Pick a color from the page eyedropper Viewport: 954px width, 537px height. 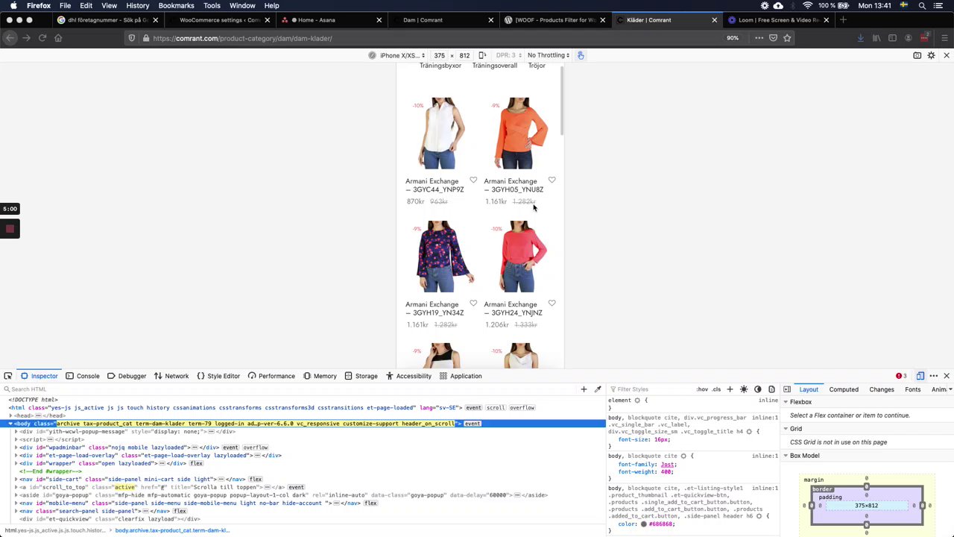[598, 389]
